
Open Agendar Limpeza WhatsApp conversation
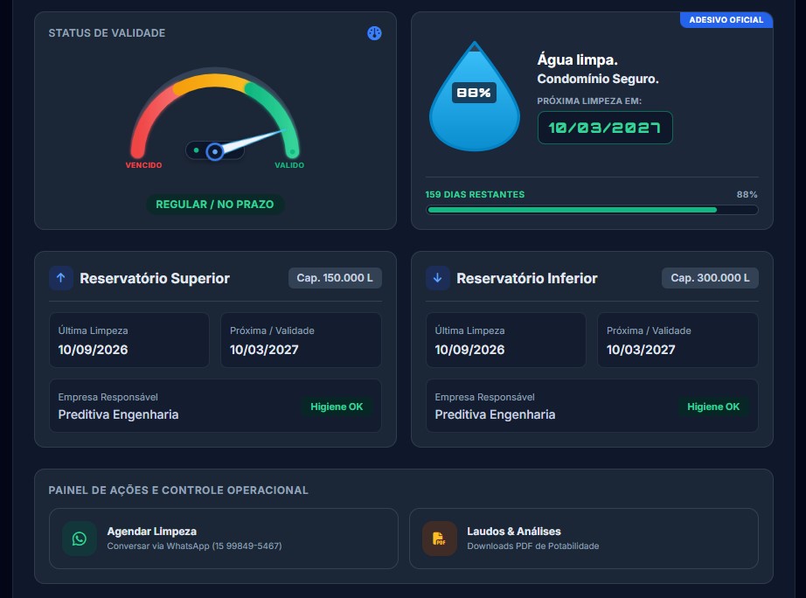(x=224, y=539)
